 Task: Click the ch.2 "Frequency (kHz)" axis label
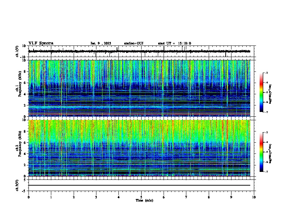[x=20, y=144]
